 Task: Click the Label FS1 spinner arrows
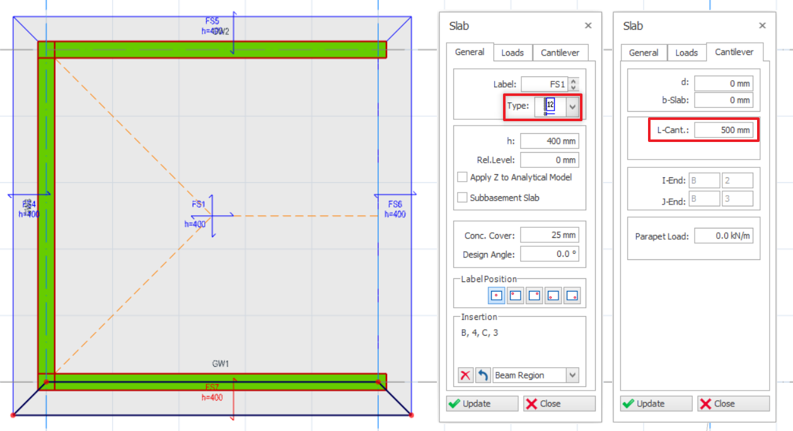[573, 84]
